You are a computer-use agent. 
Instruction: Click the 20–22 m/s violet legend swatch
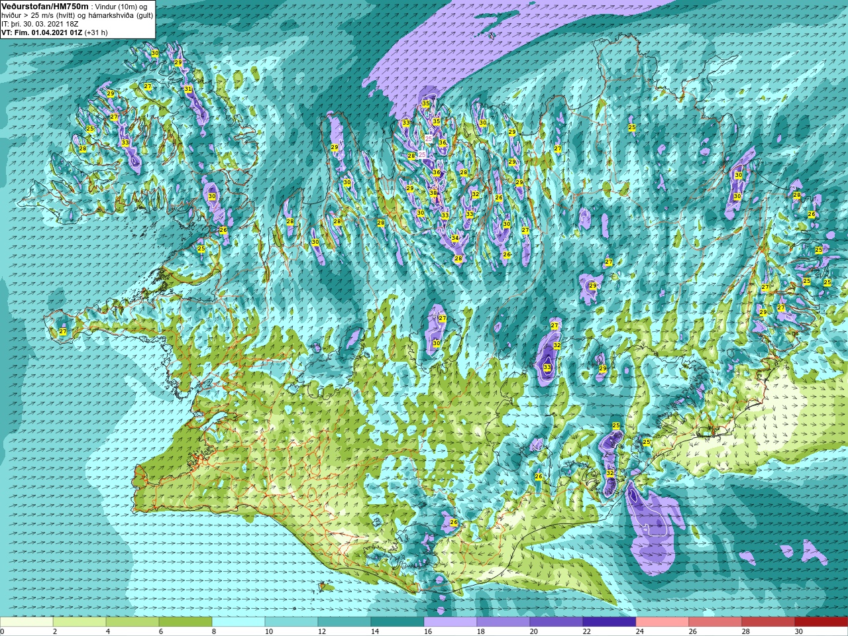556,622
